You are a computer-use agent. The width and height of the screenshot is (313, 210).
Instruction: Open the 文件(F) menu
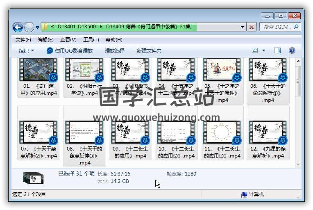click(23, 40)
